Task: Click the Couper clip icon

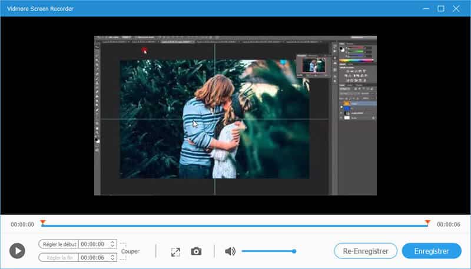Action: pos(129,251)
